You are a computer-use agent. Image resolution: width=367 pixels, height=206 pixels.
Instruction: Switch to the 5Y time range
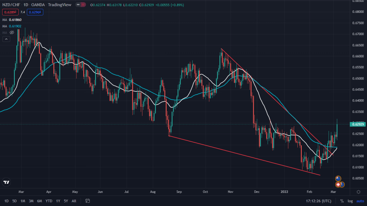coord(66,201)
